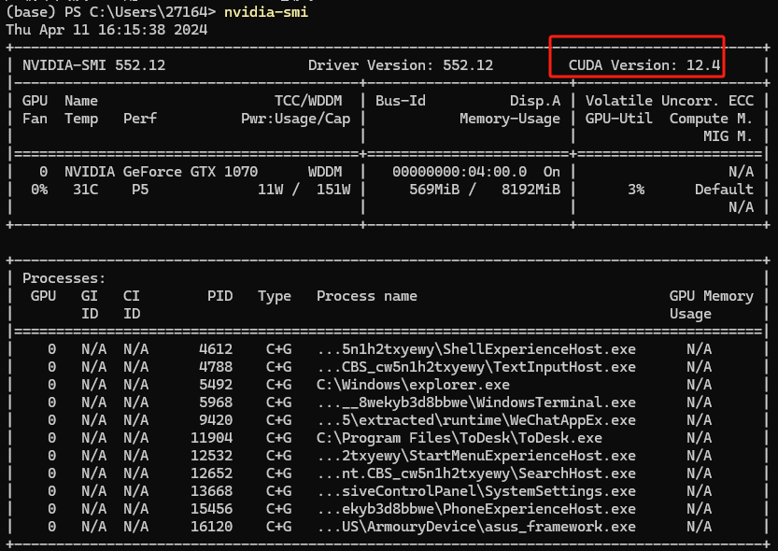778x551 pixels.
Task: Click the explorer.exe process name
Action: point(413,384)
